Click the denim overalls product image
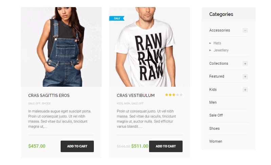The image size is (271, 165). pos(61,47)
